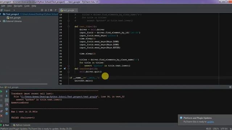
Task: Open the Run tool window tab
Action: point(6,125)
